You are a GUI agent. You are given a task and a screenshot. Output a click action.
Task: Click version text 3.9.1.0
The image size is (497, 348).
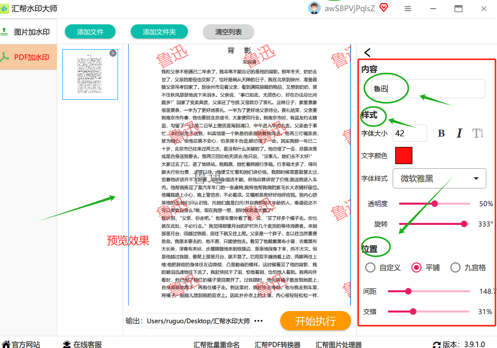pyautogui.click(x=475, y=344)
